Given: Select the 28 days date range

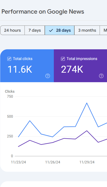Looking at the screenshot, I should pyautogui.click(x=60, y=30).
